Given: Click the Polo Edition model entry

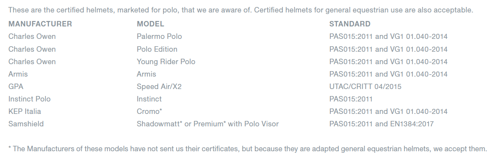Looking at the screenshot, I should point(157,49).
